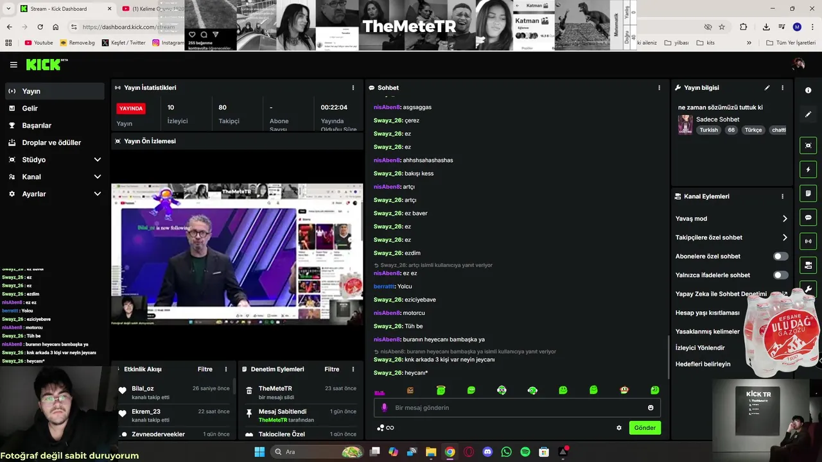The height and width of the screenshot is (462, 822).
Task: Toggle the broadcast signal widget in right sidebar
Action: (x=809, y=241)
